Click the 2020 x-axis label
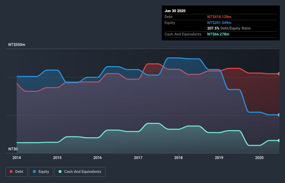The image size is (285, 183). pos(259,158)
